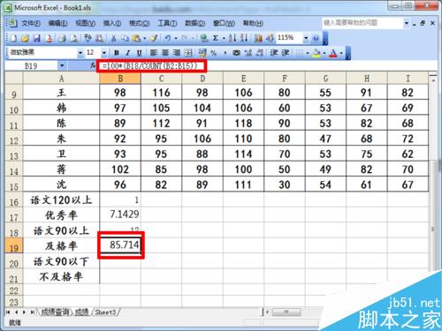The width and height of the screenshot is (442, 331).
Task: Click the Paste clipboard icon
Action: click(x=136, y=38)
